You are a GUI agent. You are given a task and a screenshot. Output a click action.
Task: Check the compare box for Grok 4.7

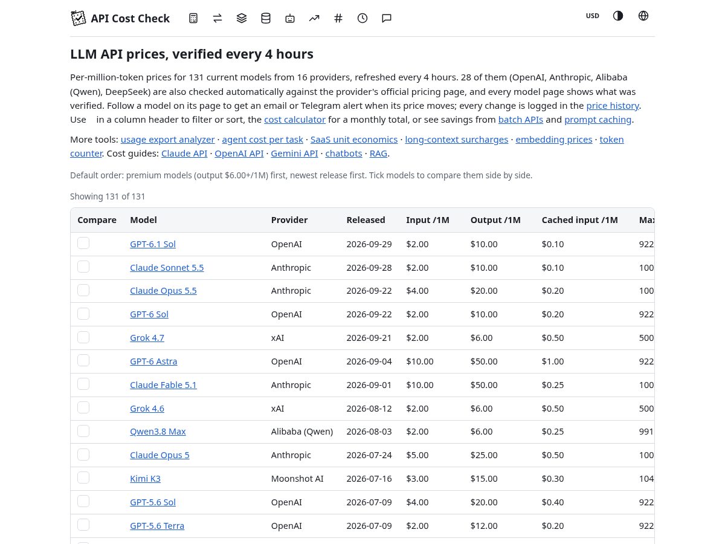83,337
